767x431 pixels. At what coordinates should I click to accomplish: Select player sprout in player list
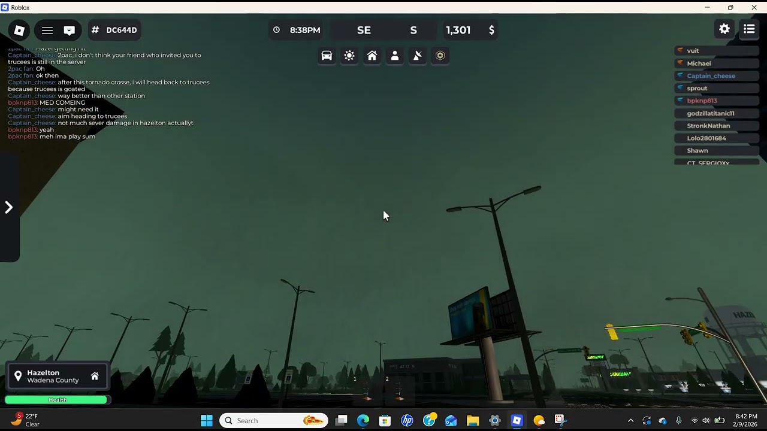[x=716, y=89]
